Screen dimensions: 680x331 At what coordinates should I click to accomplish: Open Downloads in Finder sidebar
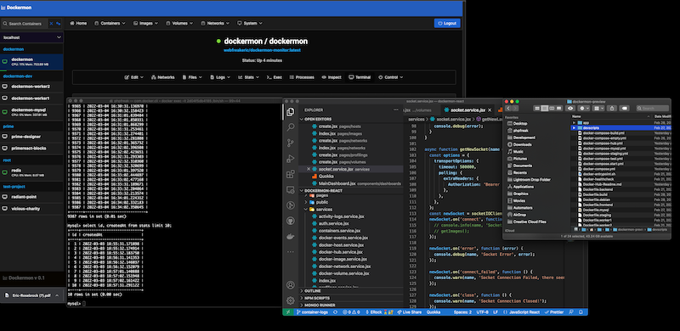click(x=522, y=144)
